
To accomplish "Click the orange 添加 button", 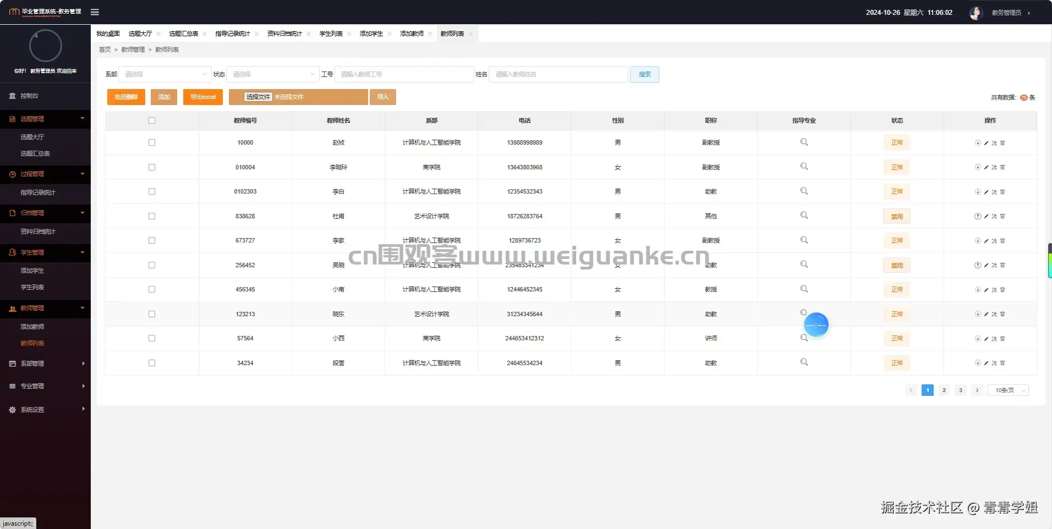I will (164, 97).
